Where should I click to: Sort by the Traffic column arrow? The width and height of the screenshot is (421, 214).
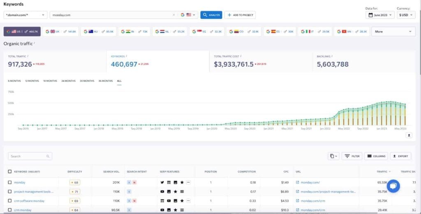390,172
